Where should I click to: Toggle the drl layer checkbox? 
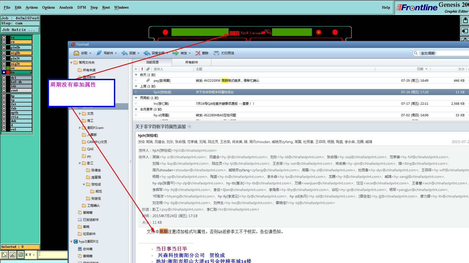tap(4, 78)
